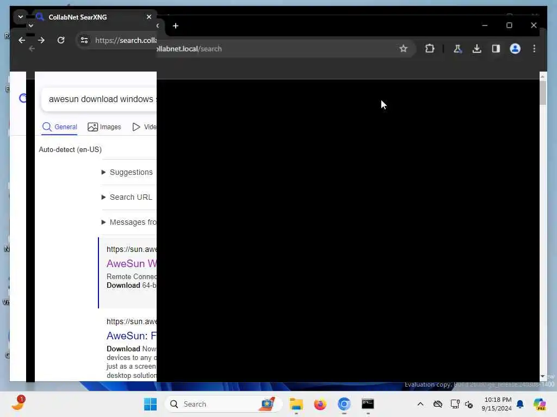Expand the Messages from section

(129, 222)
